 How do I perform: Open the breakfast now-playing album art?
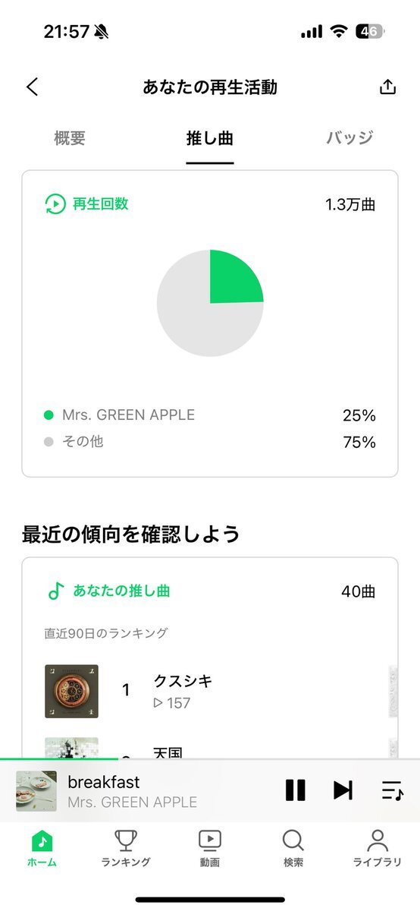click(x=36, y=790)
